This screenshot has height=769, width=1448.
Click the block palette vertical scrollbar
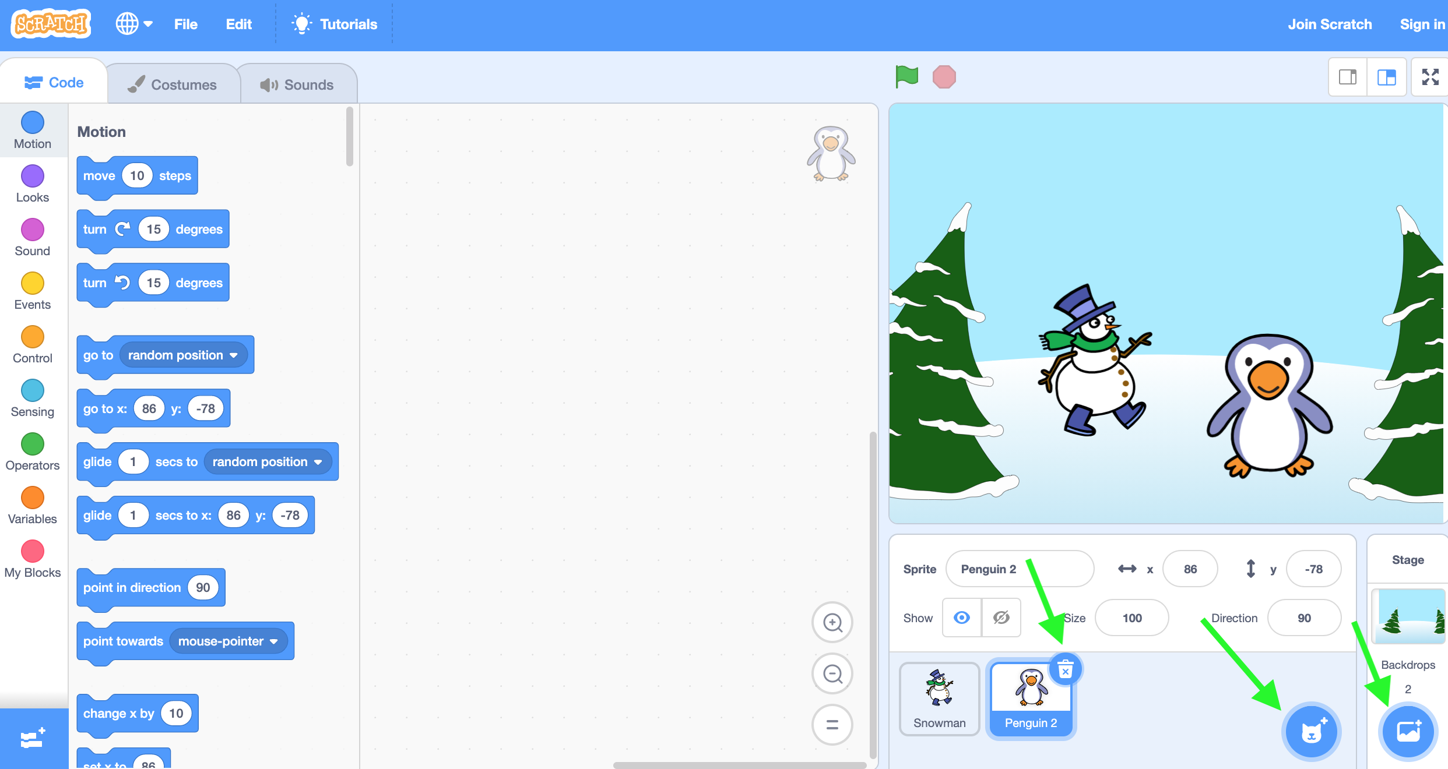click(350, 136)
